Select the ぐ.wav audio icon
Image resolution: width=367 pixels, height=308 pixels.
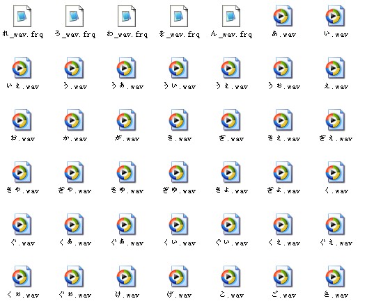(x=22, y=224)
